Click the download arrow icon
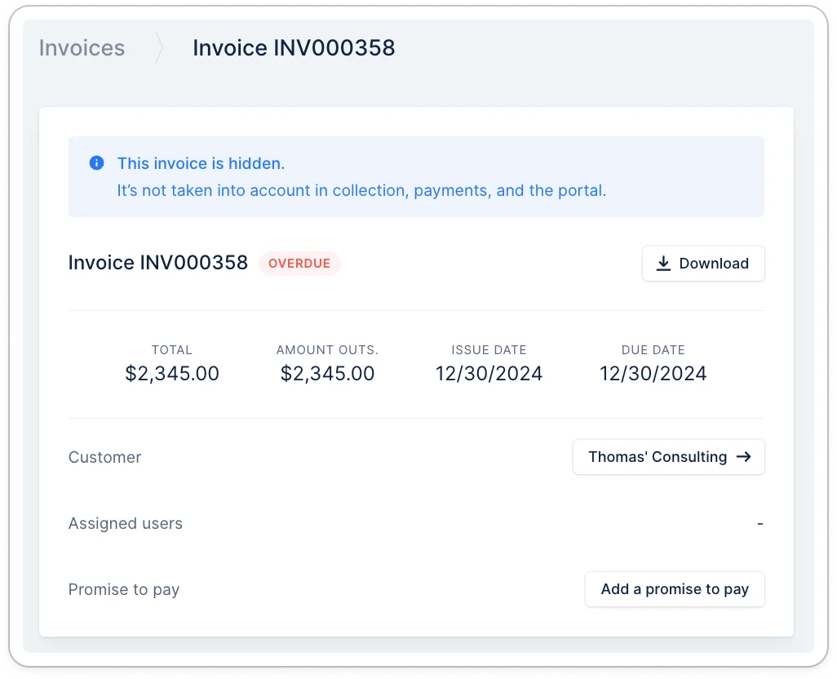 coord(663,263)
